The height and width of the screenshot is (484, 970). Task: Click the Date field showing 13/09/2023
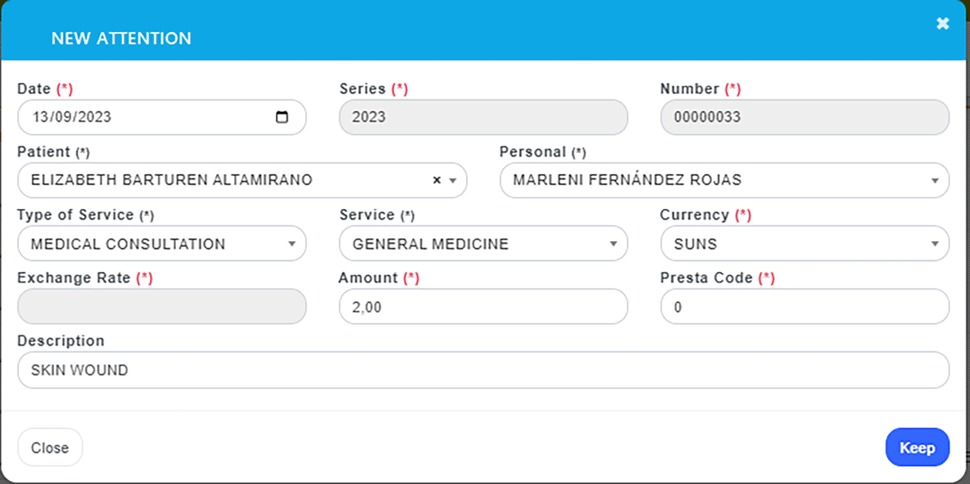pyautogui.click(x=162, y=117)
